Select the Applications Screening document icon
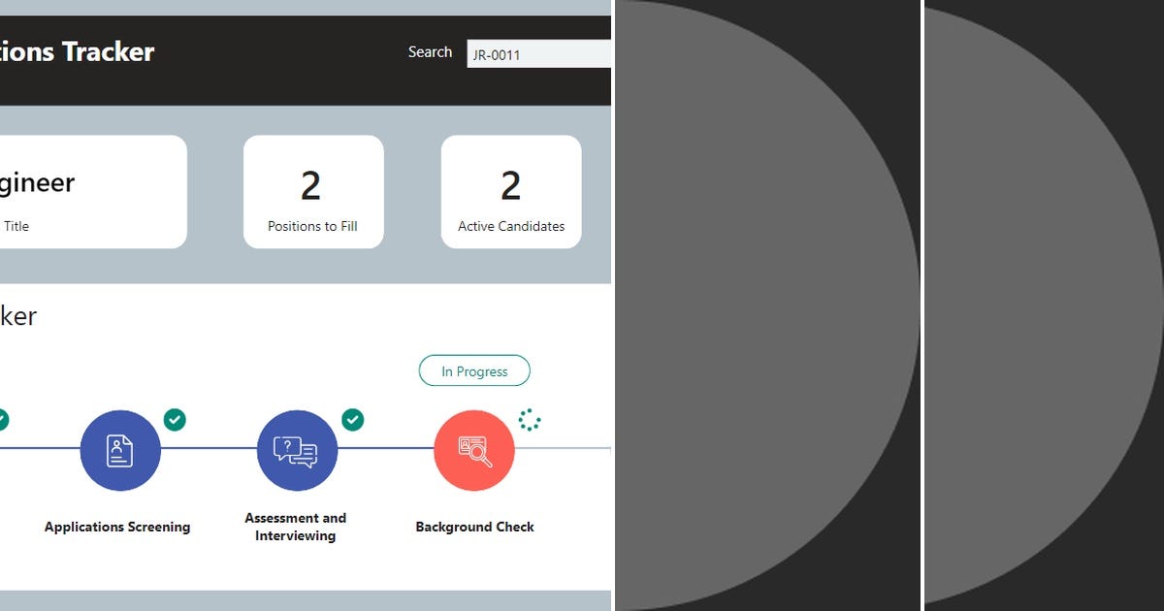Image resolution: width=1164 pixels, height=611 pixels. click(120, 450)
